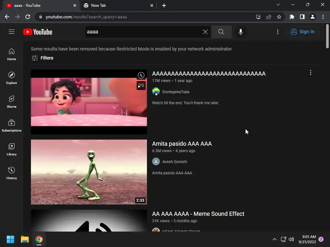The width and height of the screenshot is (330, 247).
Task: Open Shorts in the sidebar
Action: tap(12, 102)
